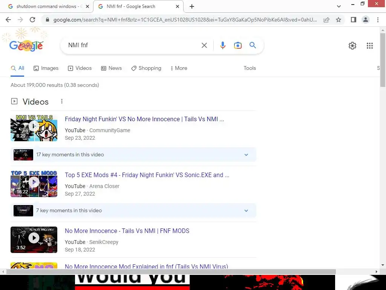Screen dimensions: 386x290
Task: Click the 'SenikCreepy' channel text
Action: (x=104, y=242)
